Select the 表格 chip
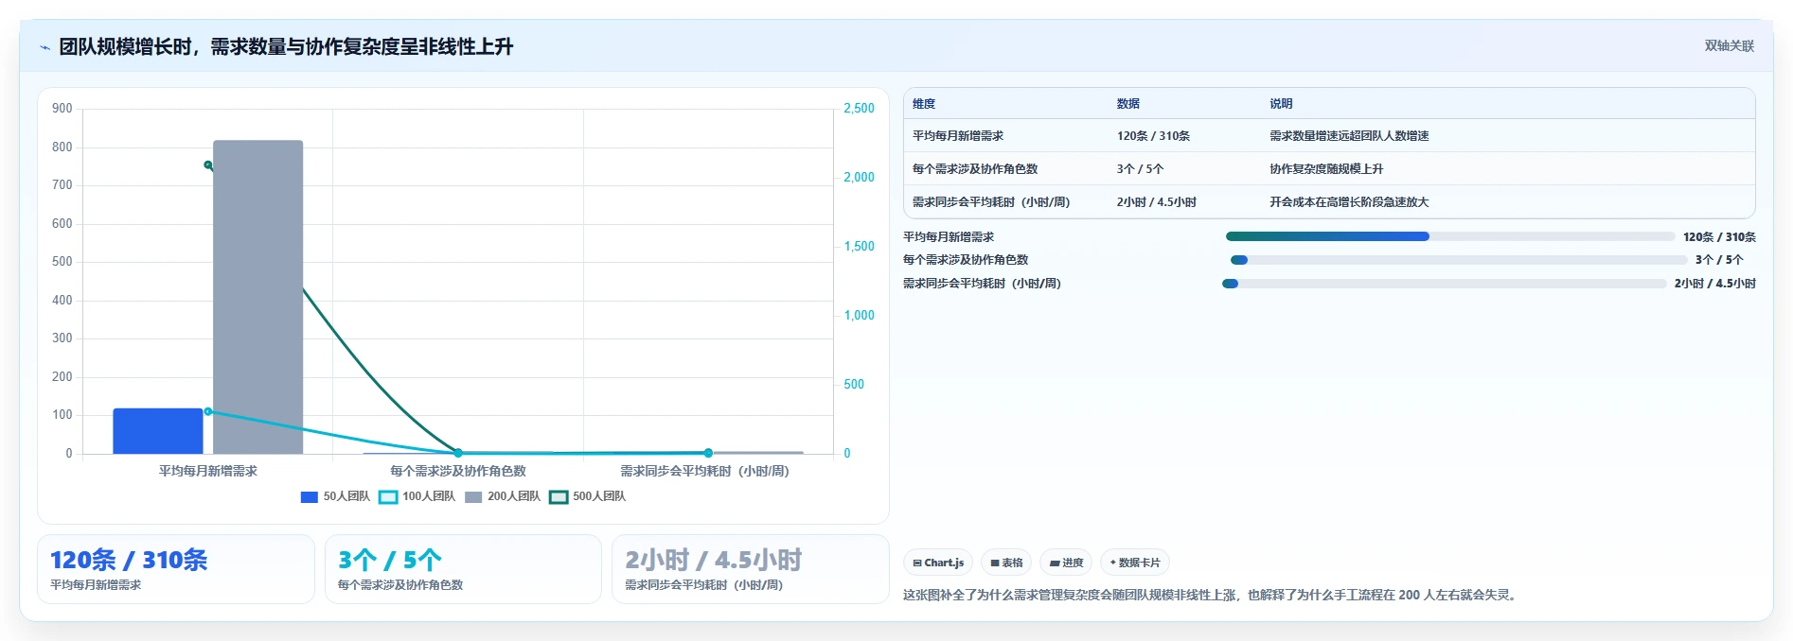 [x=1006, y=563]
